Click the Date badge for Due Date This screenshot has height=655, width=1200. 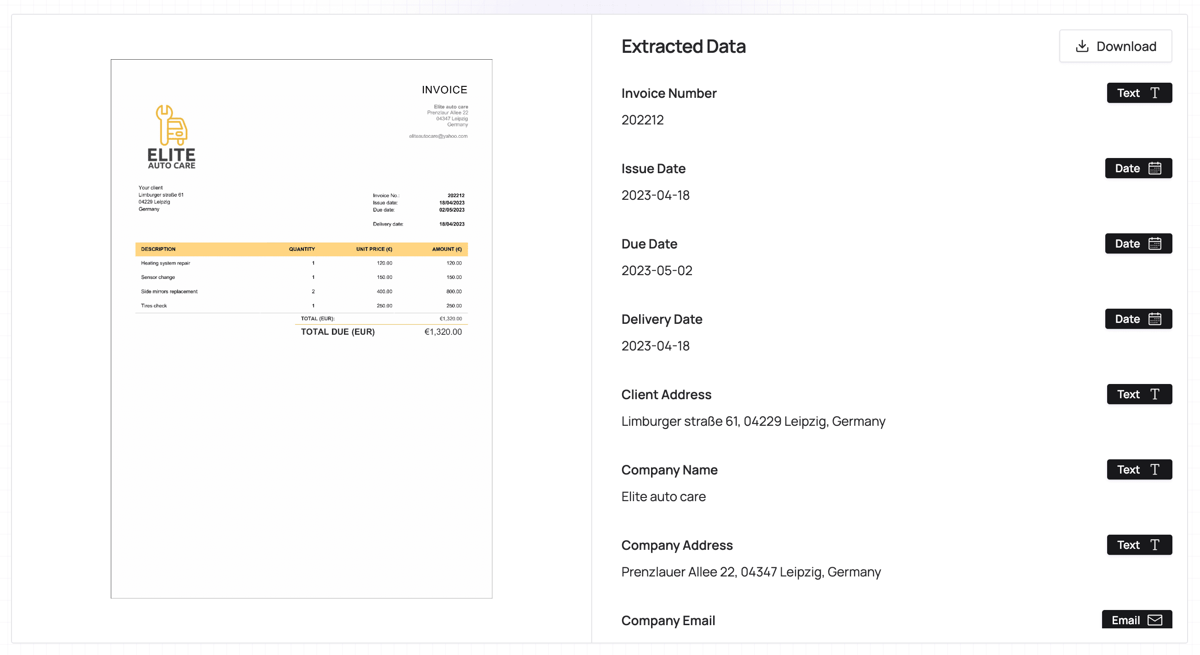[1138, 244]
